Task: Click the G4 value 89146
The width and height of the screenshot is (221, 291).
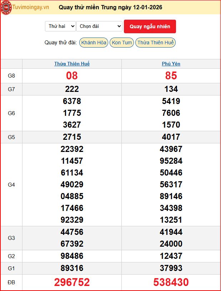Action: (171, 196)
